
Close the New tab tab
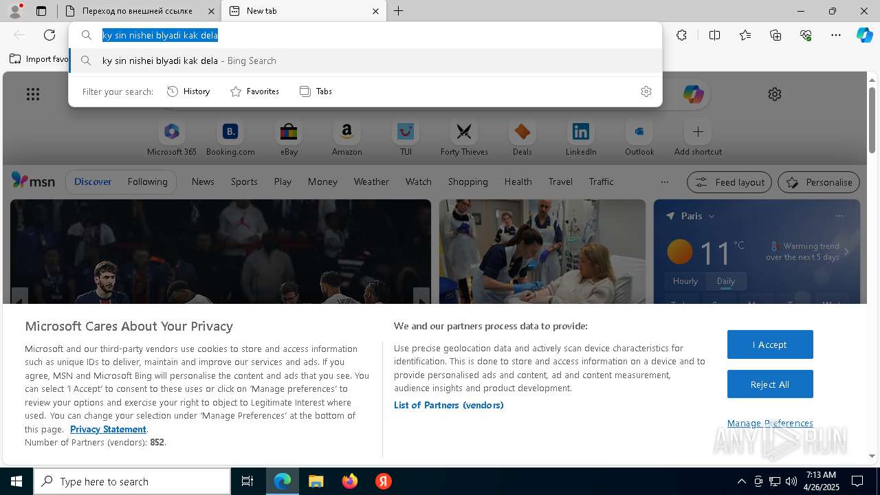coord(375,11)
